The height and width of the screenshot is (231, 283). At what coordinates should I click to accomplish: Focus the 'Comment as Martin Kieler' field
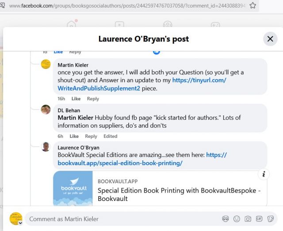(x=124, y=219)
